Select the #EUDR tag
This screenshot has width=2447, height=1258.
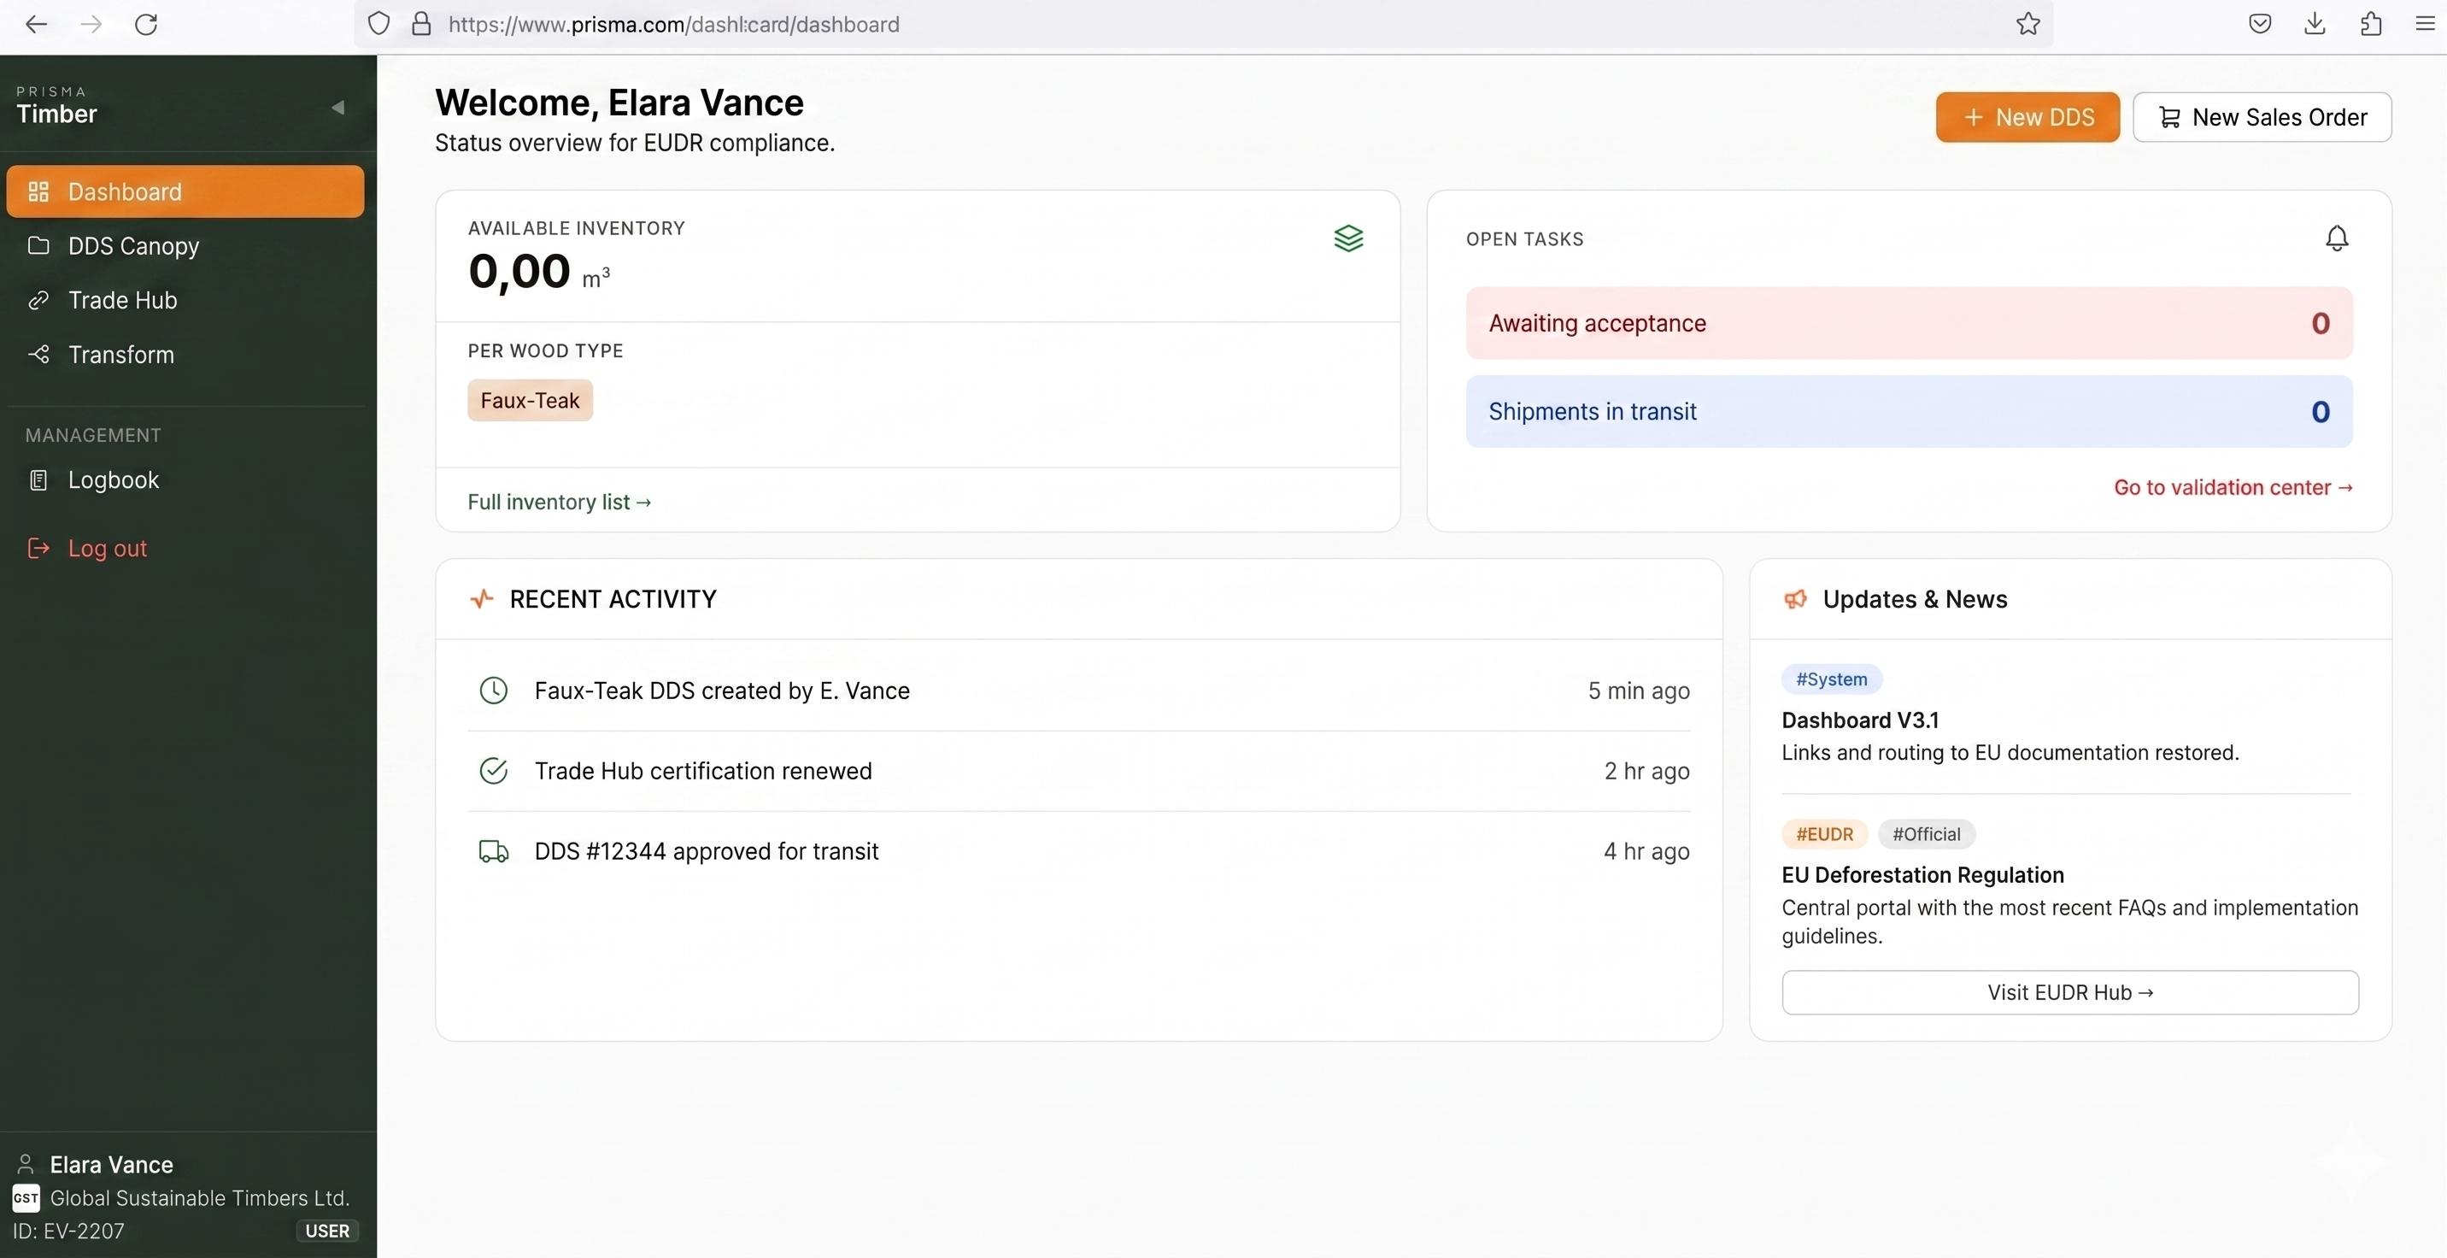point(1824,834)
